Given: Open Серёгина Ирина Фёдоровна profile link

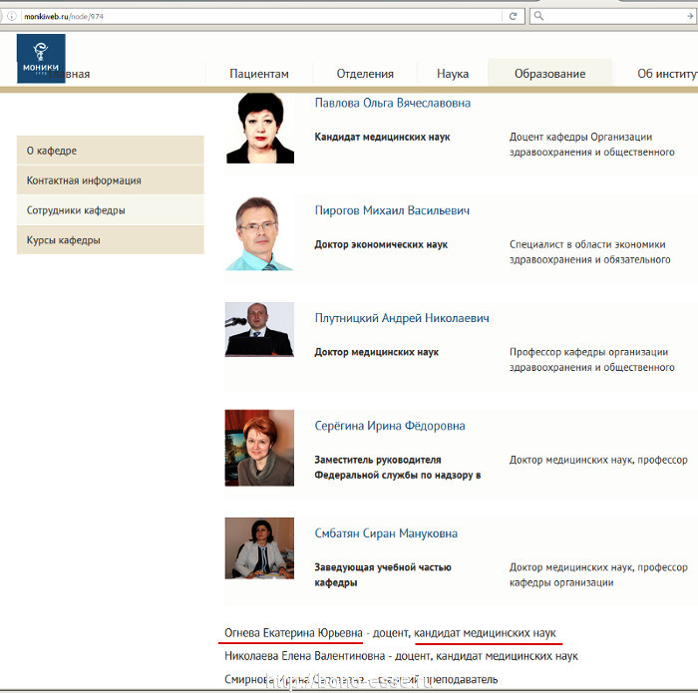Looking at the screenshot, I should coord(390,426).
